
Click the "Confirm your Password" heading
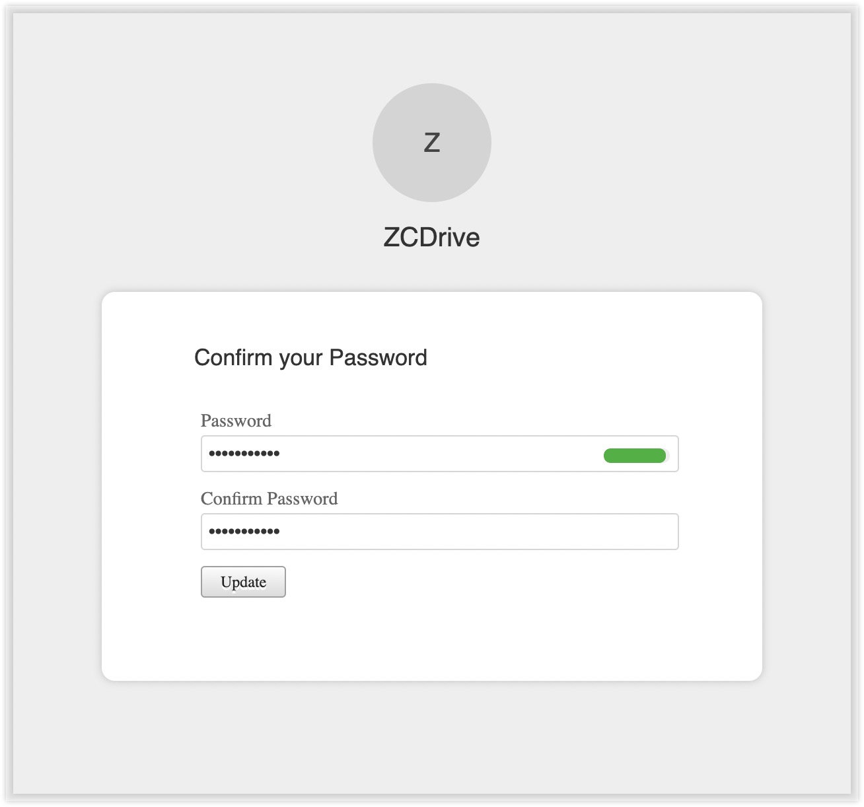[310, 357]
